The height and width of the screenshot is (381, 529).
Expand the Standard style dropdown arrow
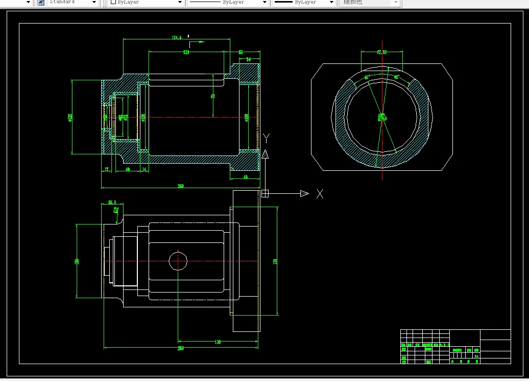(94, 3)
